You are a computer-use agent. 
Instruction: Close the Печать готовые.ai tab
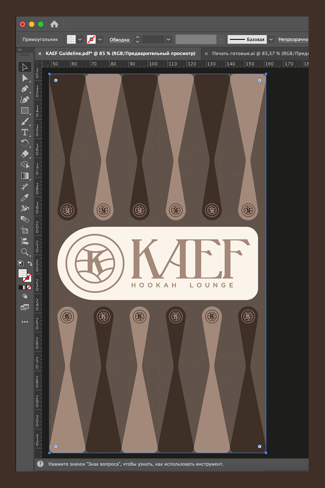[x=206, y=53]
